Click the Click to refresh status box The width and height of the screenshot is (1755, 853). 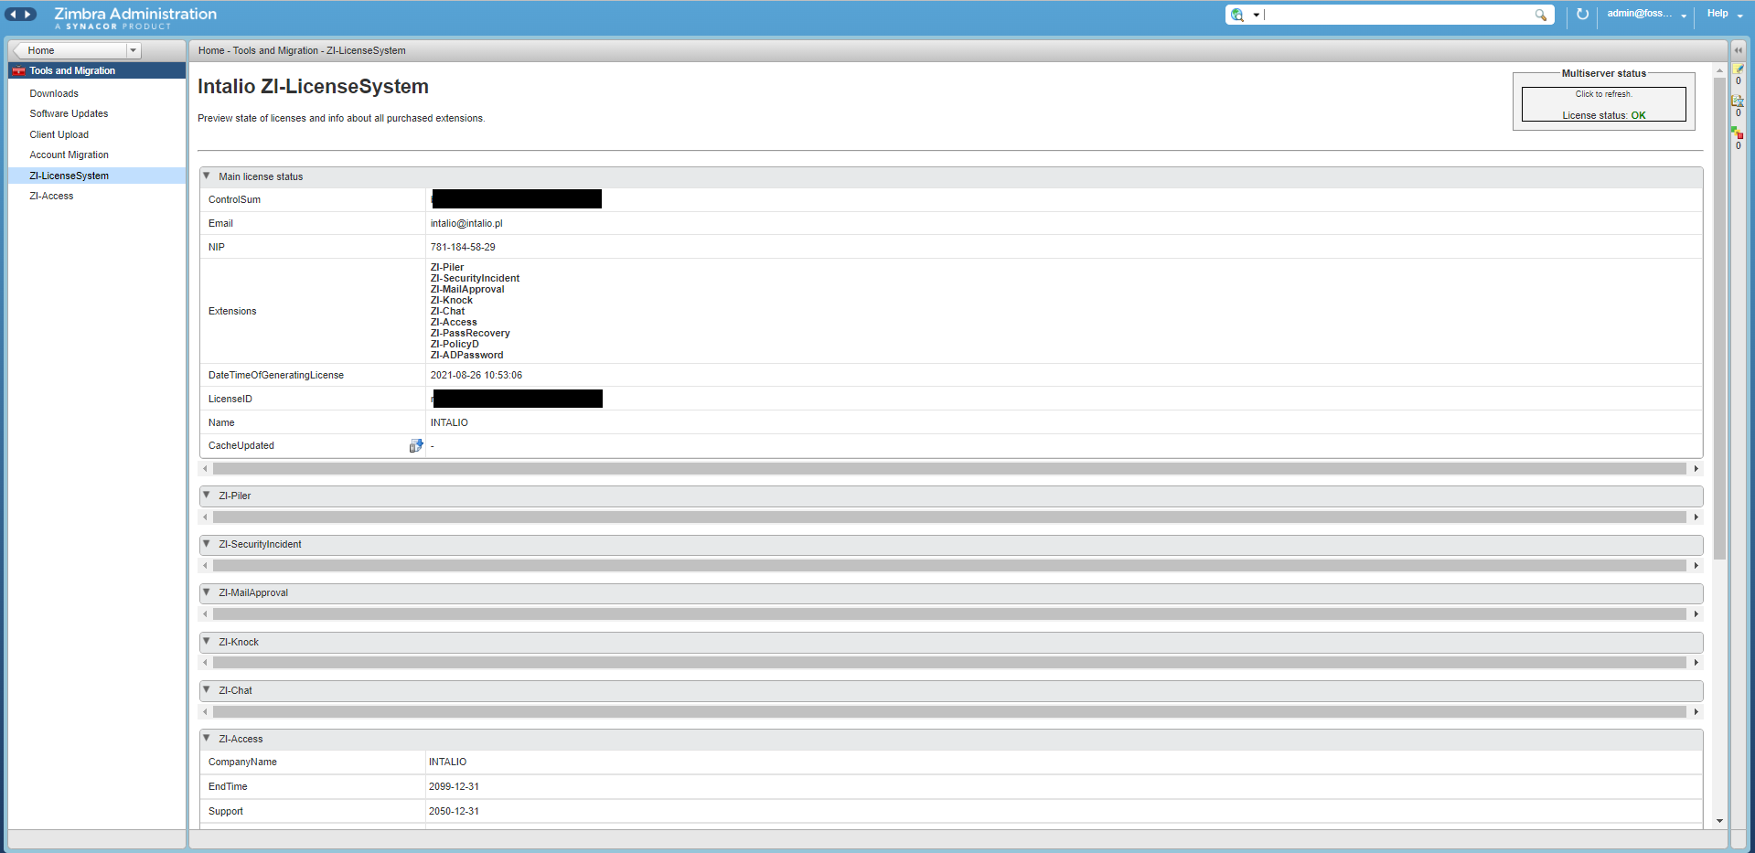point(1603,104)
